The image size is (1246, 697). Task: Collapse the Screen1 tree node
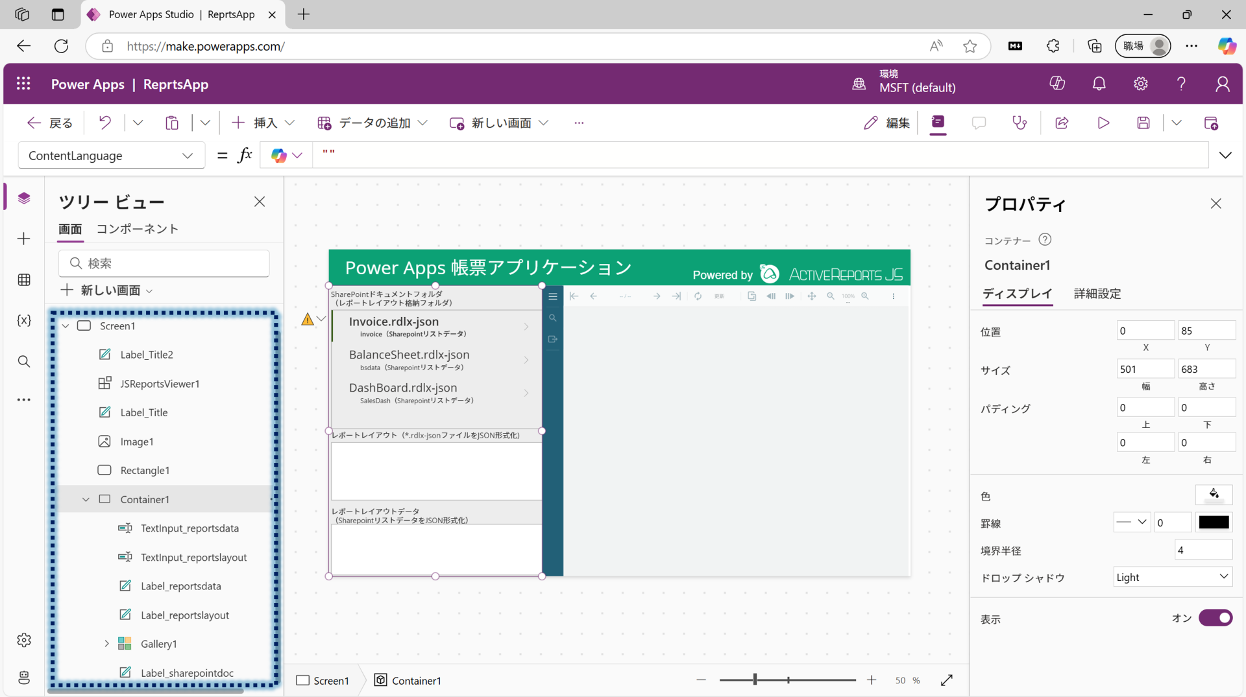pos(66,326)
